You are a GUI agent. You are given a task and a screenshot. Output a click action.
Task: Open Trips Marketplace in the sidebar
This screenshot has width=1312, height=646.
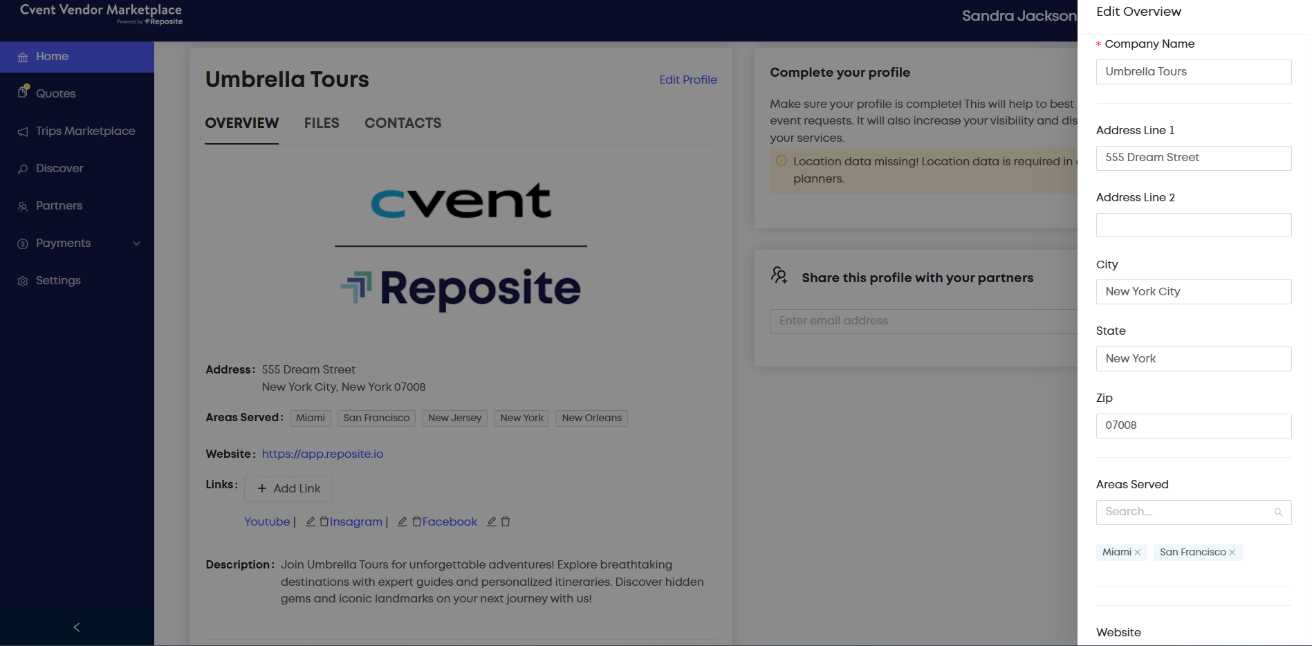click(77, 131)
